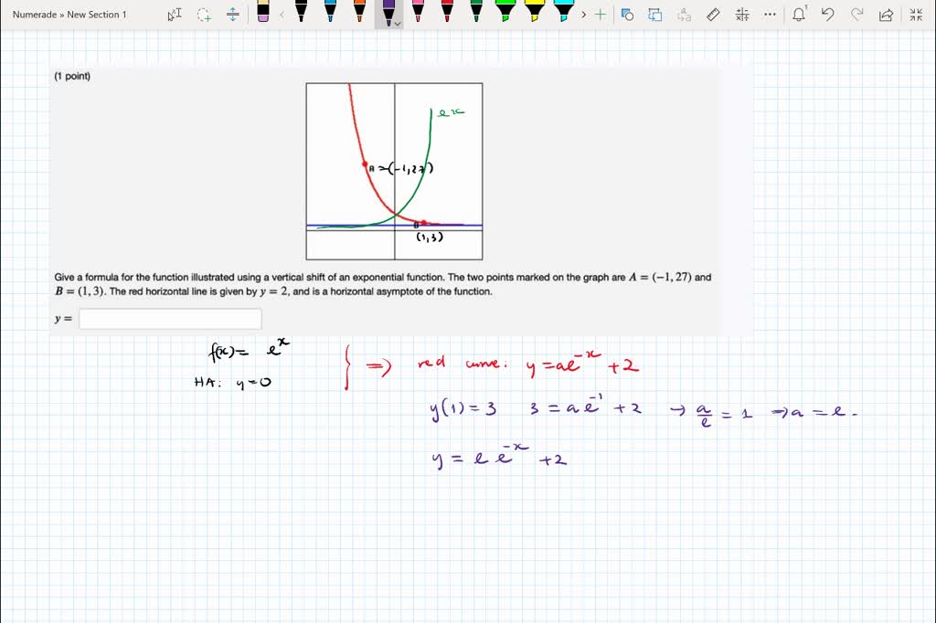936x623 pixels.
Task: Open the Numerade breadcrumb menu
Action: [x=35, y=15]
